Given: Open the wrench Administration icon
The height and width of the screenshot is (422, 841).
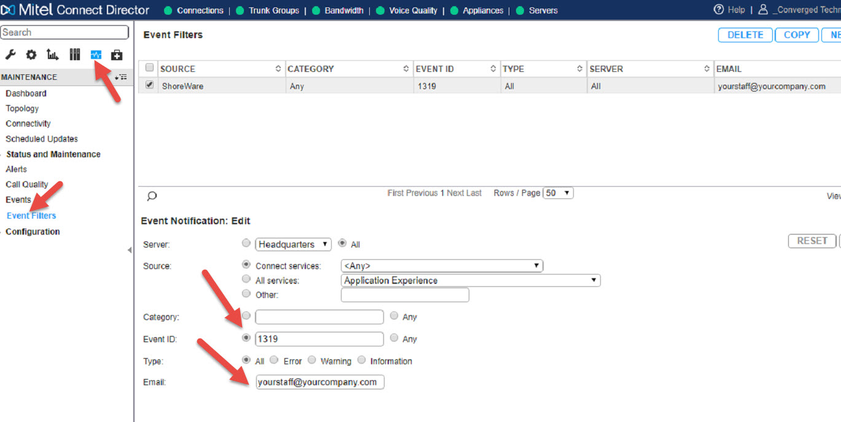Looking at the screenshot, I should click(10, 55).
